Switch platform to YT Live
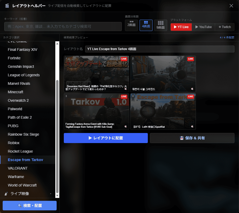This screenshot has width=239, height=213. 181,27
